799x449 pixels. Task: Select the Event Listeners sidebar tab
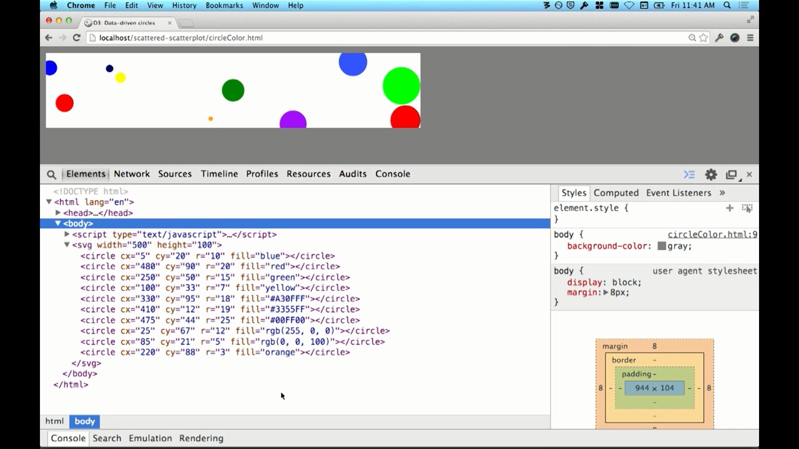[x=679, y=193]
